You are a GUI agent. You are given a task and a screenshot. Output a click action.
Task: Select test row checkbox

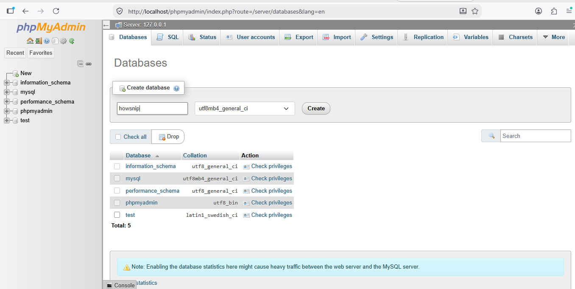pos(117,215)
